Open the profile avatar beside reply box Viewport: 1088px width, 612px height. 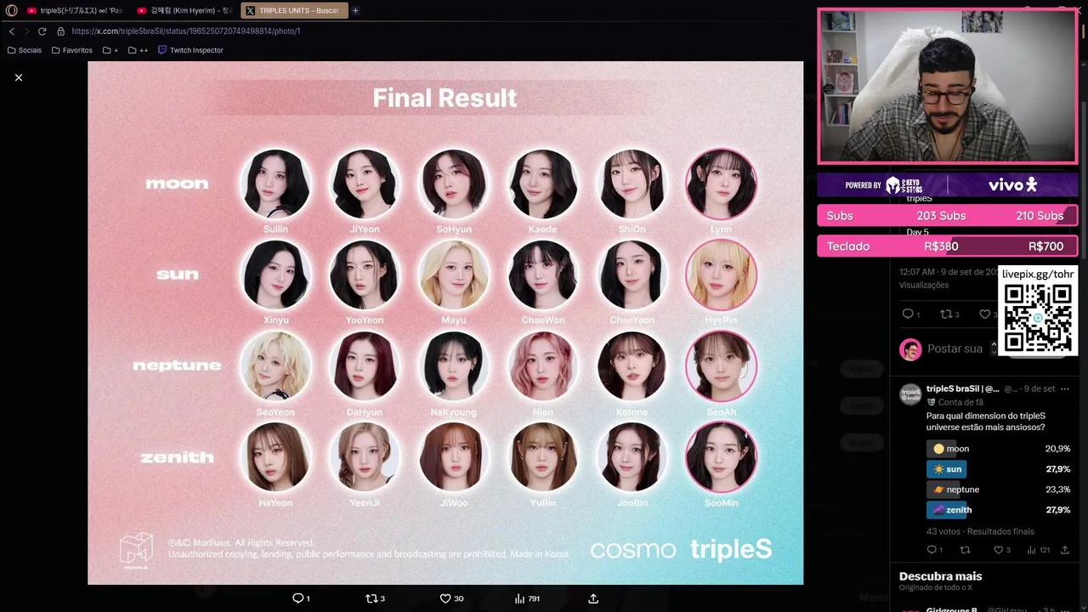coord(910,348)
